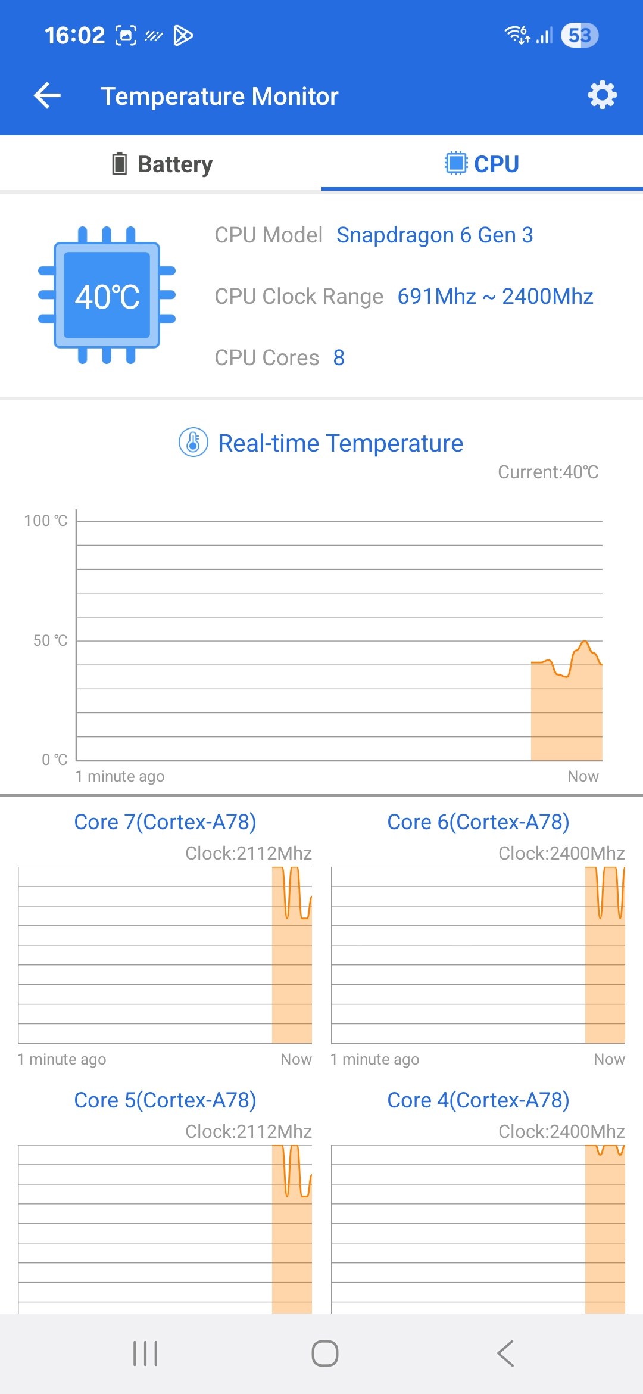Switch to the Battery tab
This screenshot has width=643, height=1394.
pyautogui.click(x=161, y=163)
